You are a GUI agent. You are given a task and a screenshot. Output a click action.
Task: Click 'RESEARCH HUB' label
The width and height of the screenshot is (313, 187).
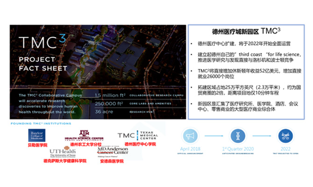(141, 112)
